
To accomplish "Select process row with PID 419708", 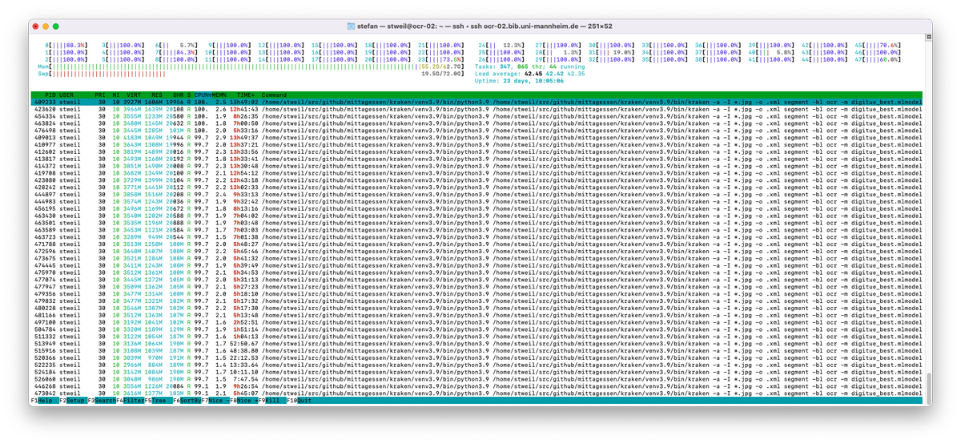I will coord(476,174).
